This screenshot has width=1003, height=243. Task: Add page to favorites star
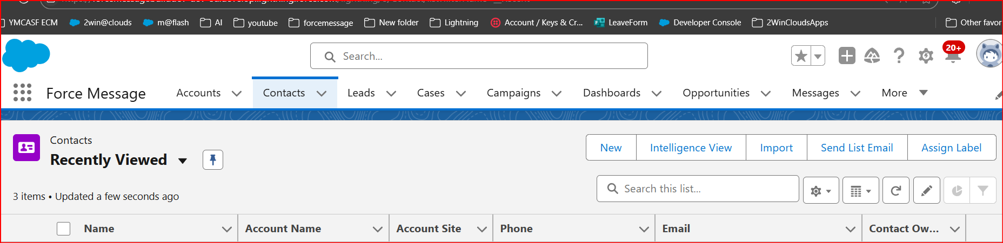(801, 55)
